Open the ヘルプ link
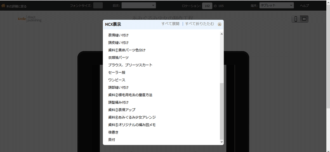This screenshot has width=330, height=152. 304,6
